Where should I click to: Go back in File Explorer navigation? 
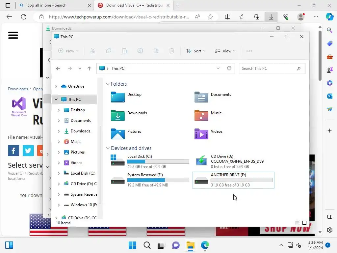click(x=58, y=69)
